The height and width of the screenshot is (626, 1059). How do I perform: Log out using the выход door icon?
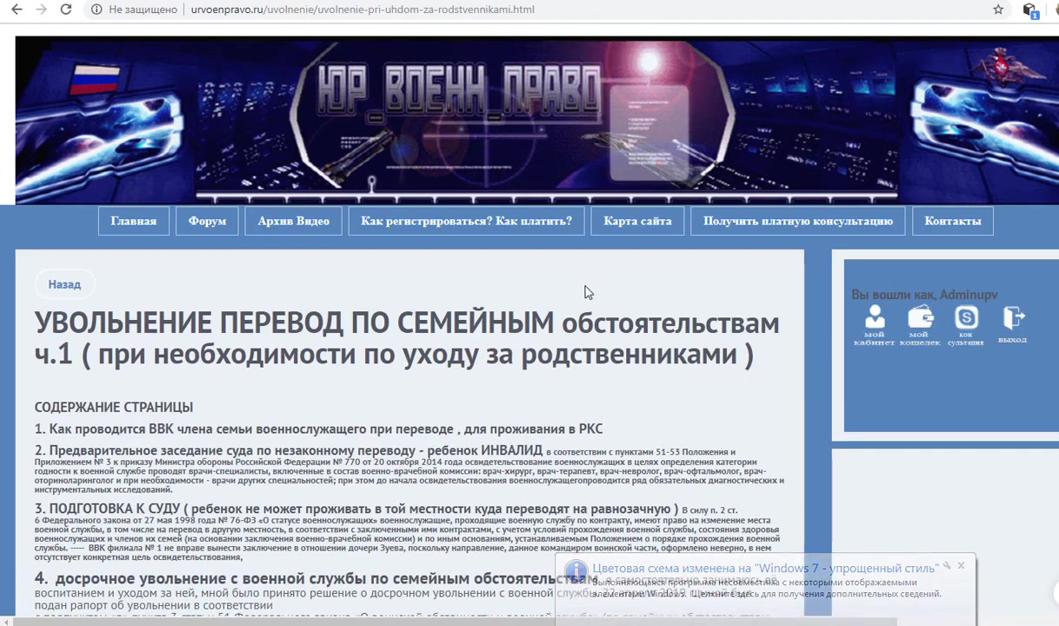[1013, 324]
